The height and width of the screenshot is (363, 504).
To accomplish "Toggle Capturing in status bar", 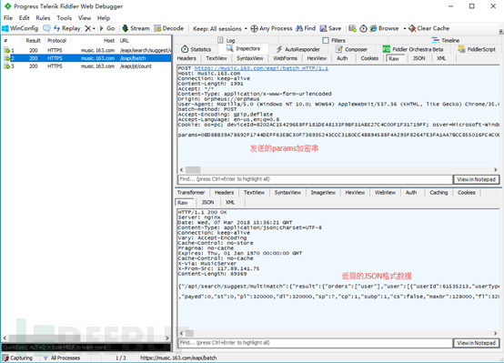I will [x=17, y=358].
